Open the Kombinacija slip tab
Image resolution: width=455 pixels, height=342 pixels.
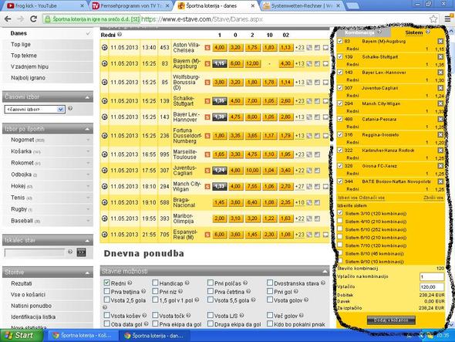click(362, 32)
